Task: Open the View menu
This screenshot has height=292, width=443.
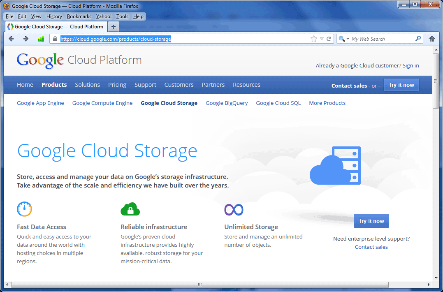Action: click(36, 16)
